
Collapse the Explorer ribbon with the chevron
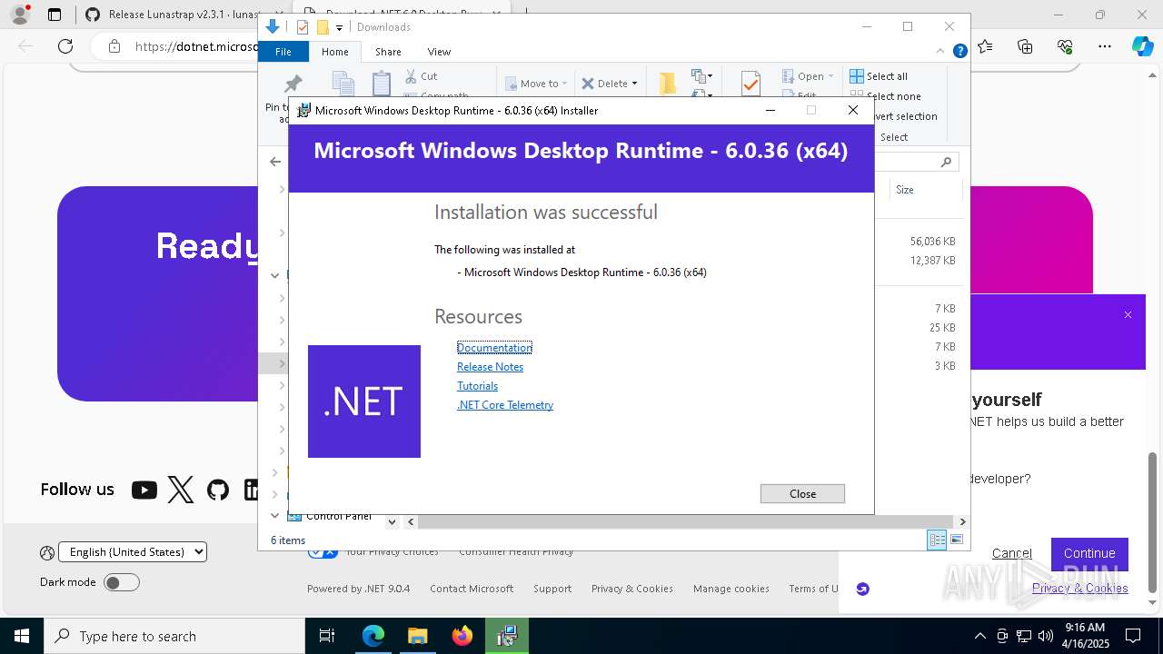click(941, 52)
